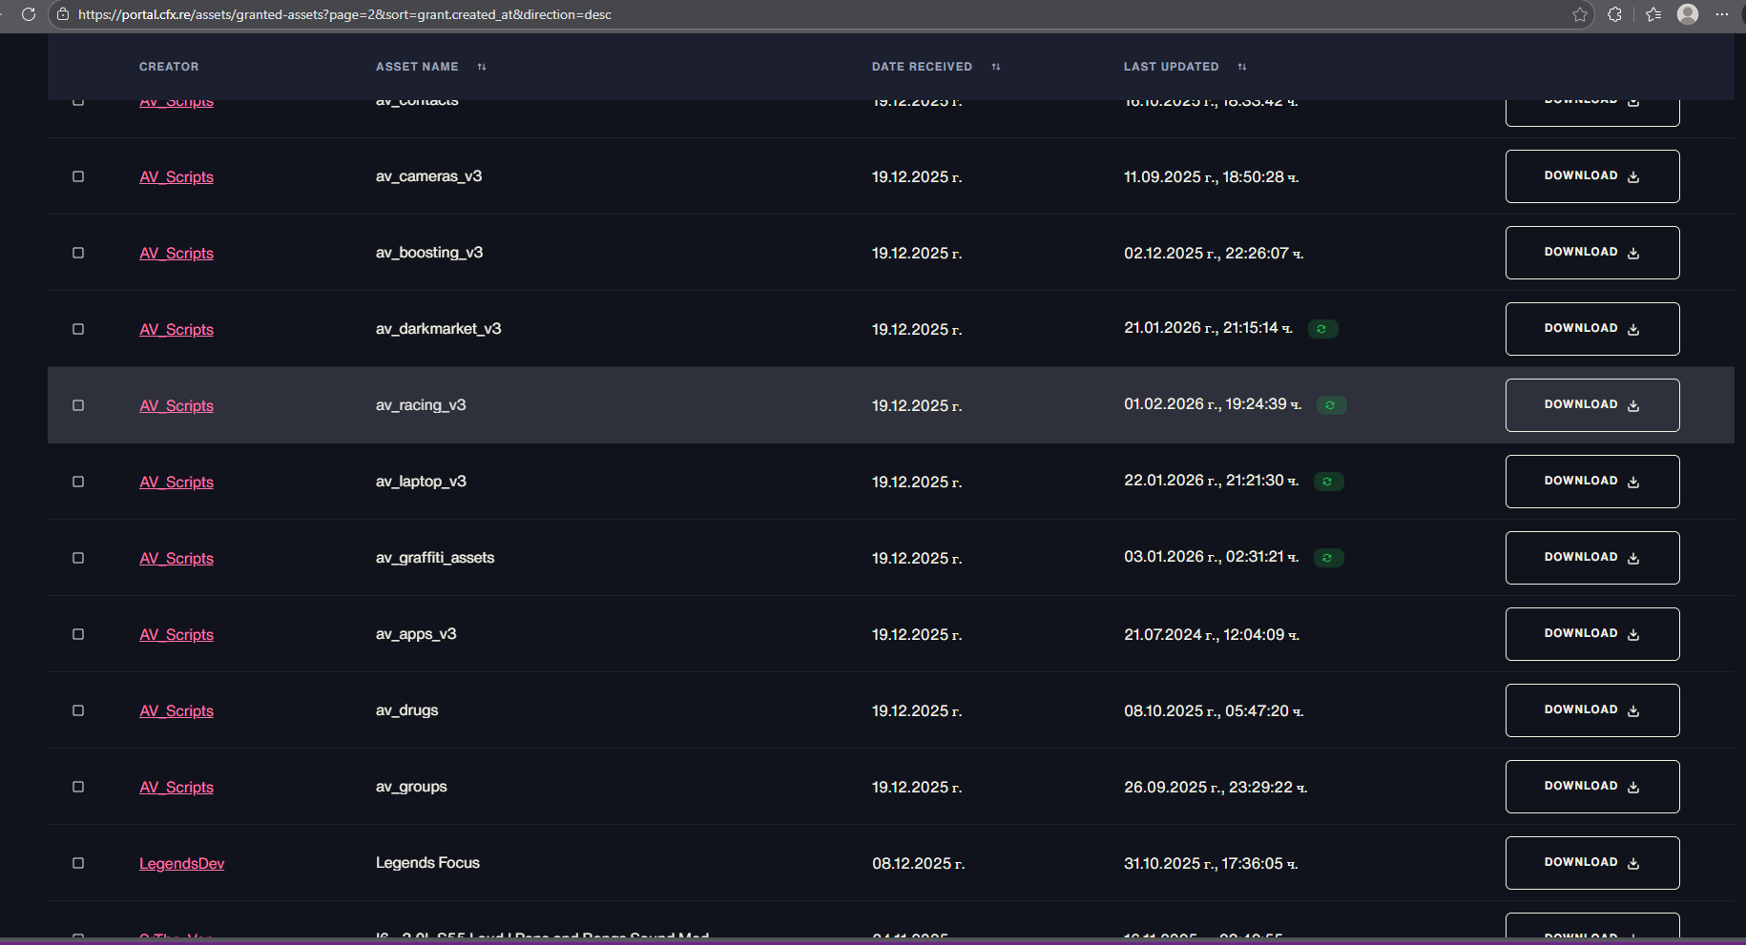
Task: Open AV_Scripts link in av_drugs row
Action: point(177,711)
